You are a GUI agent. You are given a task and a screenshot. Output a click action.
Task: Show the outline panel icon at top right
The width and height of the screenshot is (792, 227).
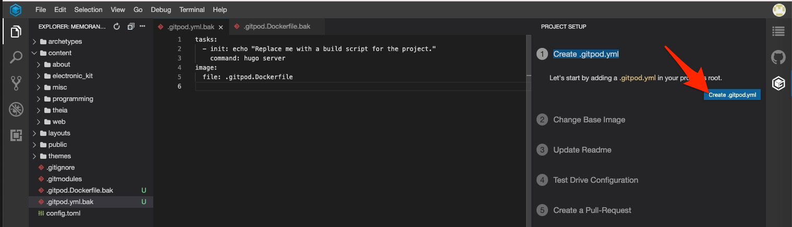[x=778, y=31]
